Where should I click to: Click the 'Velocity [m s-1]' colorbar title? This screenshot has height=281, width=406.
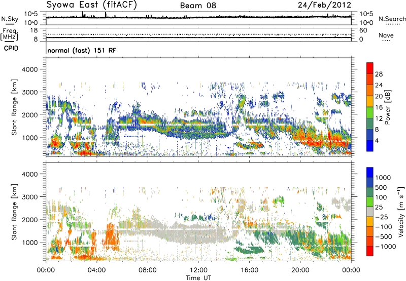click(401, 212)
